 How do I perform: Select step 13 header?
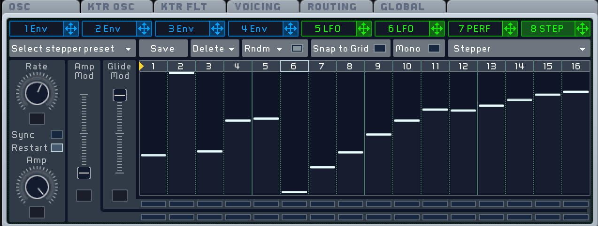(x=491, y=67)
